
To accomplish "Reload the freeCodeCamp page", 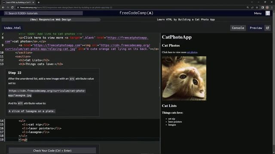I will [x=12, y=7].
